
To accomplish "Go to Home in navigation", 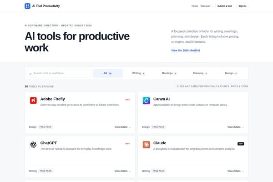I will (x=195, y=6).
